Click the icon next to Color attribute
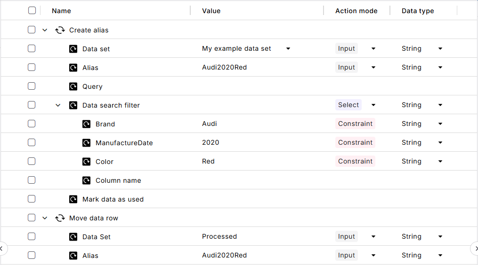The height and width of the screenshot is (265, 478). (x=86, y=162)
